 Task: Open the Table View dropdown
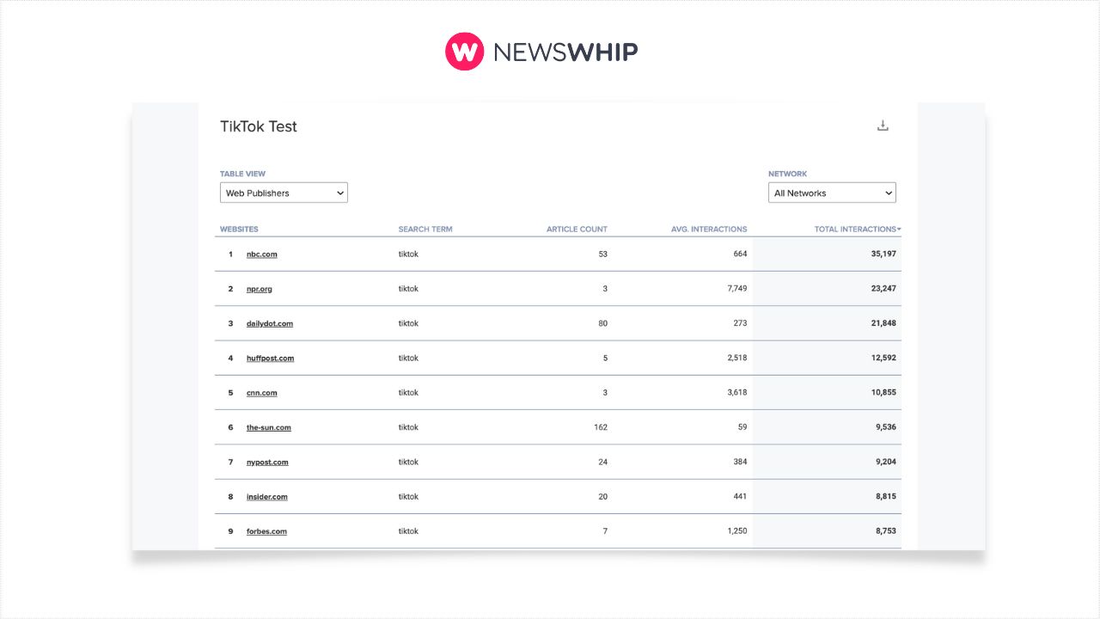[284, 193]
